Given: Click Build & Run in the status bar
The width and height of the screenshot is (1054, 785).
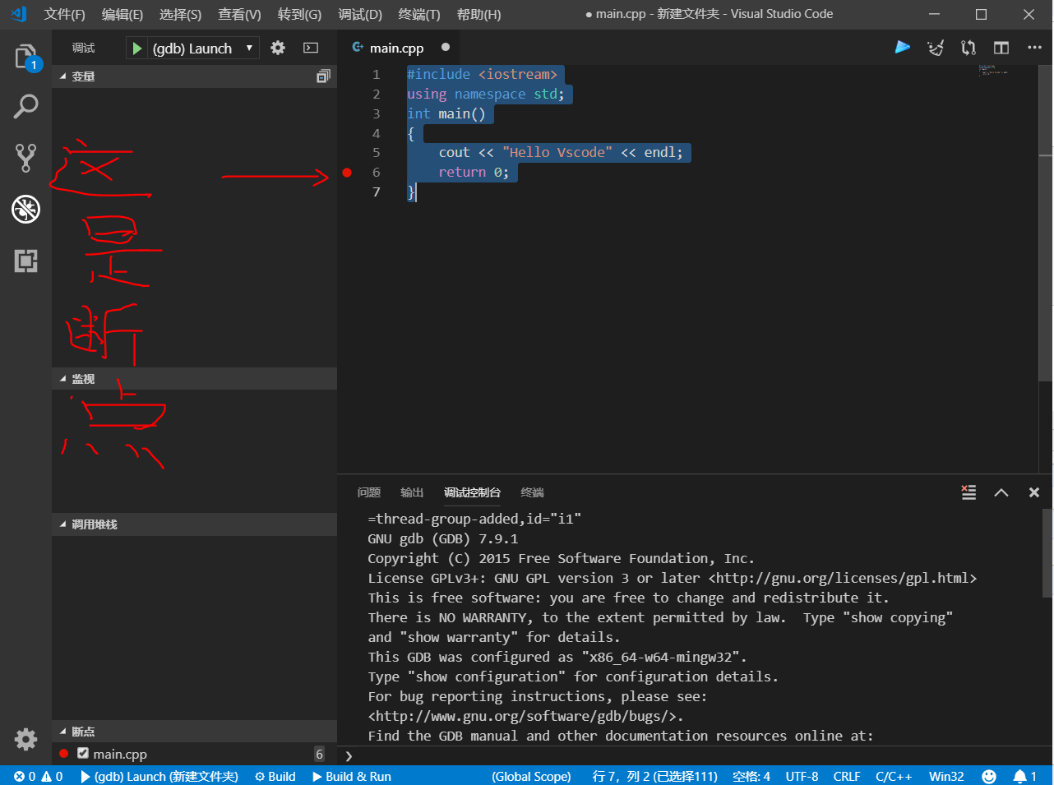Looking at the screenshot, I should [351, 776].
